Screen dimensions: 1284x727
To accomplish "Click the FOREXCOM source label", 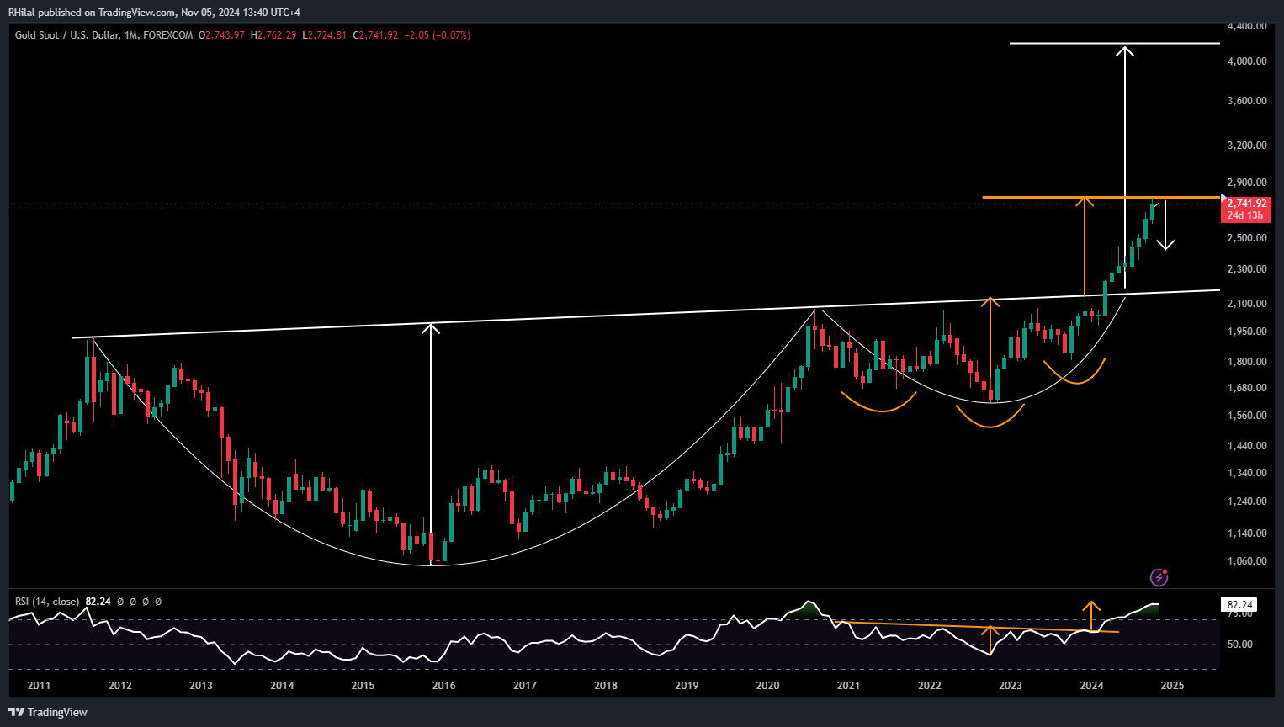I will click(167, 35).
